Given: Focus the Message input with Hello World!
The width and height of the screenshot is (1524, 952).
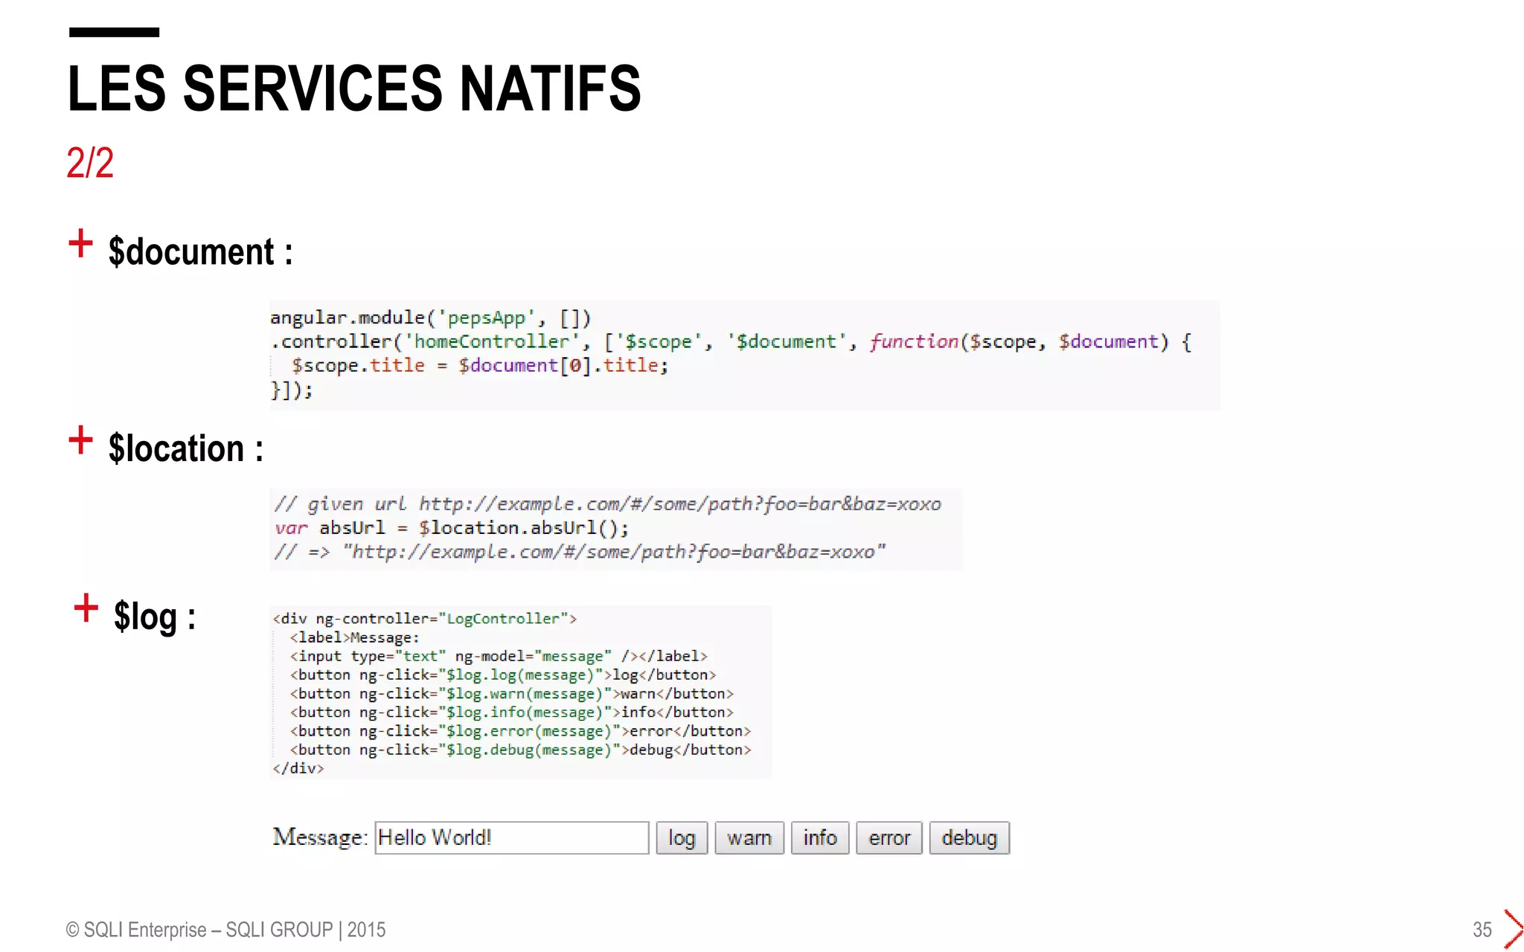Looking at the screenshot, I should (512, 837).
